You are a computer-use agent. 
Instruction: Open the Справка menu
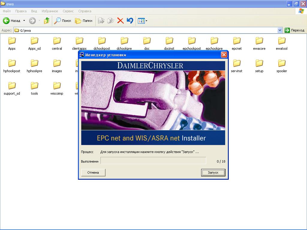pyautogui.click(x=85, y=11)
